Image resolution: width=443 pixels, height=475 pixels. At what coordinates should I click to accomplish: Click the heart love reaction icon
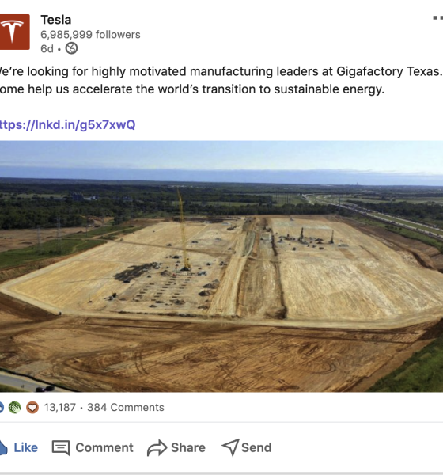pos(32,408)
